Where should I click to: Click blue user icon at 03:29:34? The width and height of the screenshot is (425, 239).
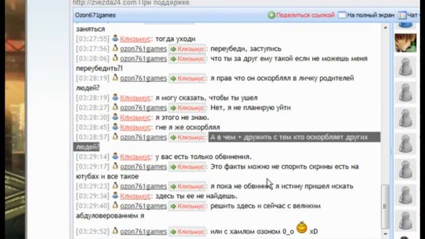(115, 195)
